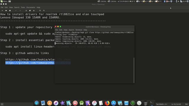Image resolution: width=189 pixels, height=106 pixels.
Task: Open the terminal window Edit menu
Action: pos(61,30)
